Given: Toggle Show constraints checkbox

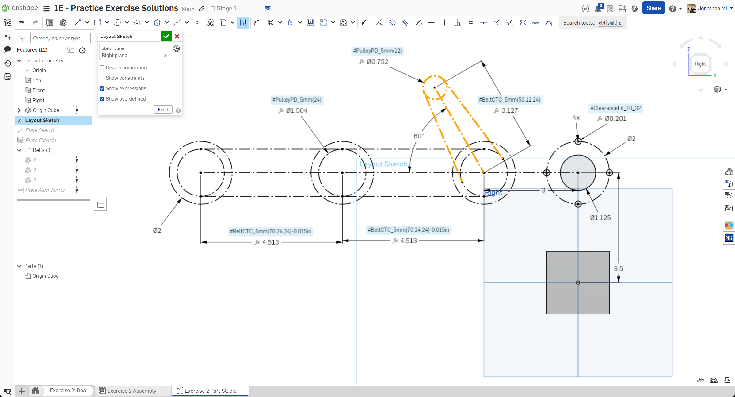Looking at the screenshot, I should (x=102, y=78).
